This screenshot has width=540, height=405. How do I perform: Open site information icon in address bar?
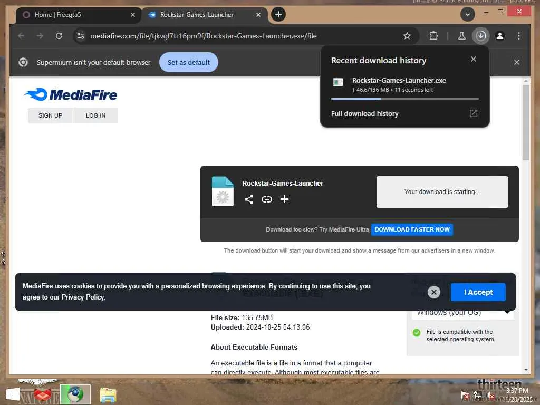tap(81, 36)
